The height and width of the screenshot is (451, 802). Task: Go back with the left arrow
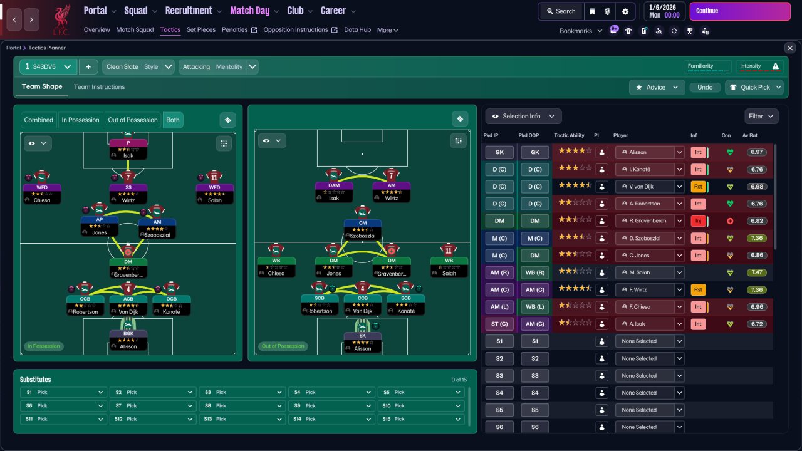coord(14,19)
